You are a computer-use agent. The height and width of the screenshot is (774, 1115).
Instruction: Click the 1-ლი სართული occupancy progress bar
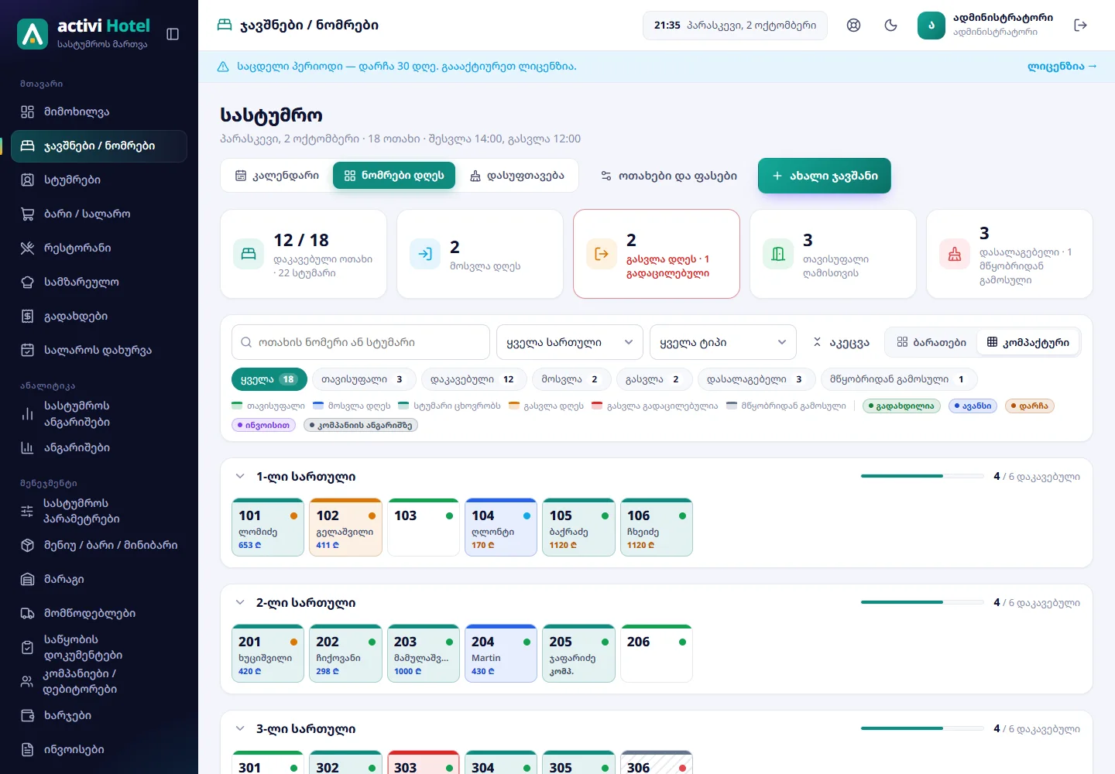click(921, 476)
